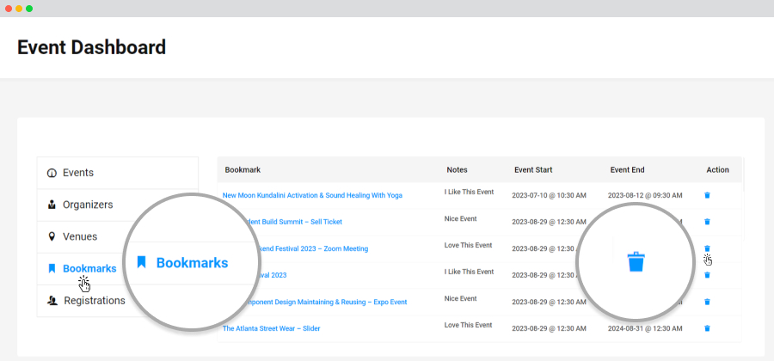The height and width of the screenshot is (361, 774).
Task: Click the Event Dashboard page title
Action: click(91, 47)
